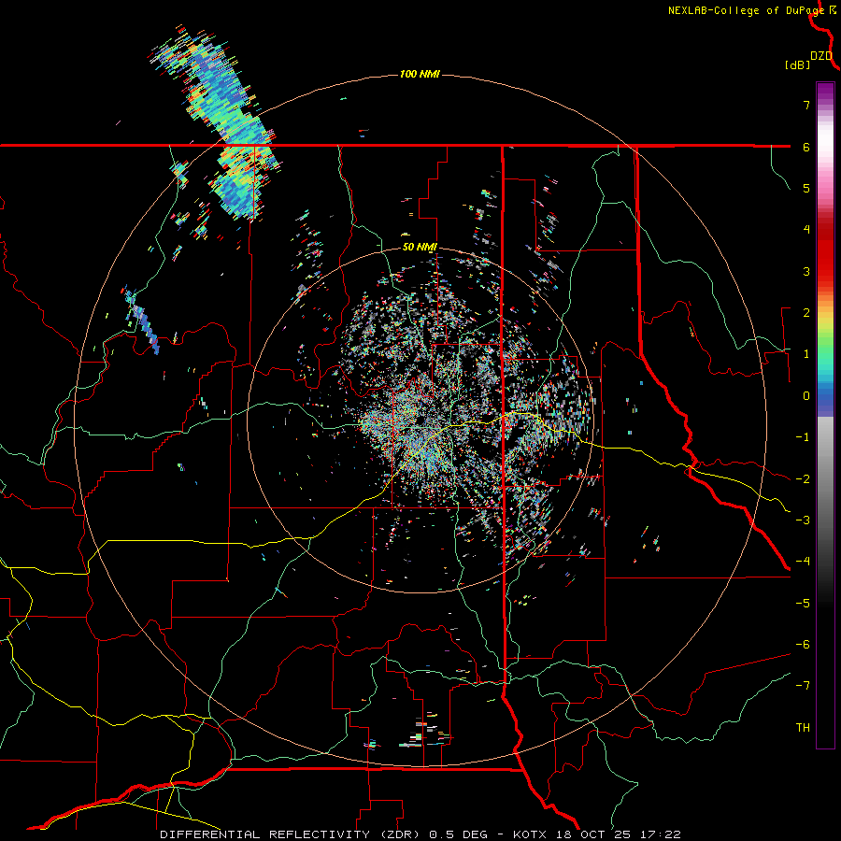Click the "KOTX" radar site identifier
The width and height of the screenshot is (841, 841).
tap(530, 834)
